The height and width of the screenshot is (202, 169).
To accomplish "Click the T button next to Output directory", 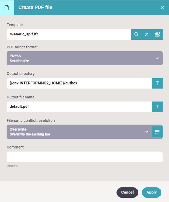I will pos(157,83).
